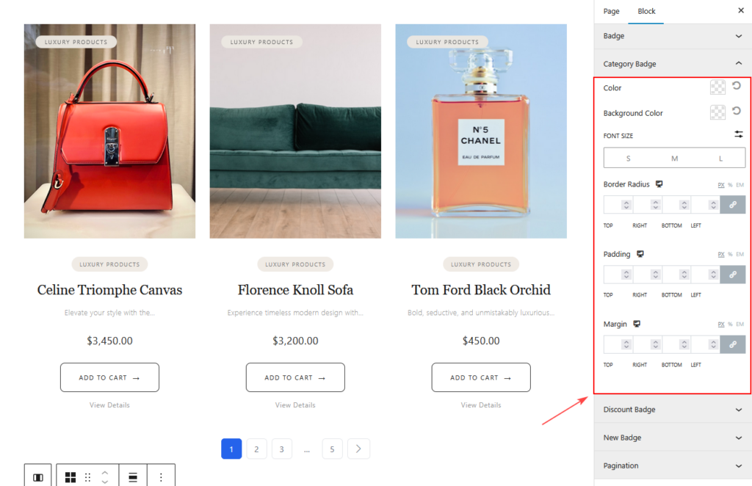Screen dimensions: 752x486
Task: Click the block drag handle icon
Action: click(x=87, y=477)
